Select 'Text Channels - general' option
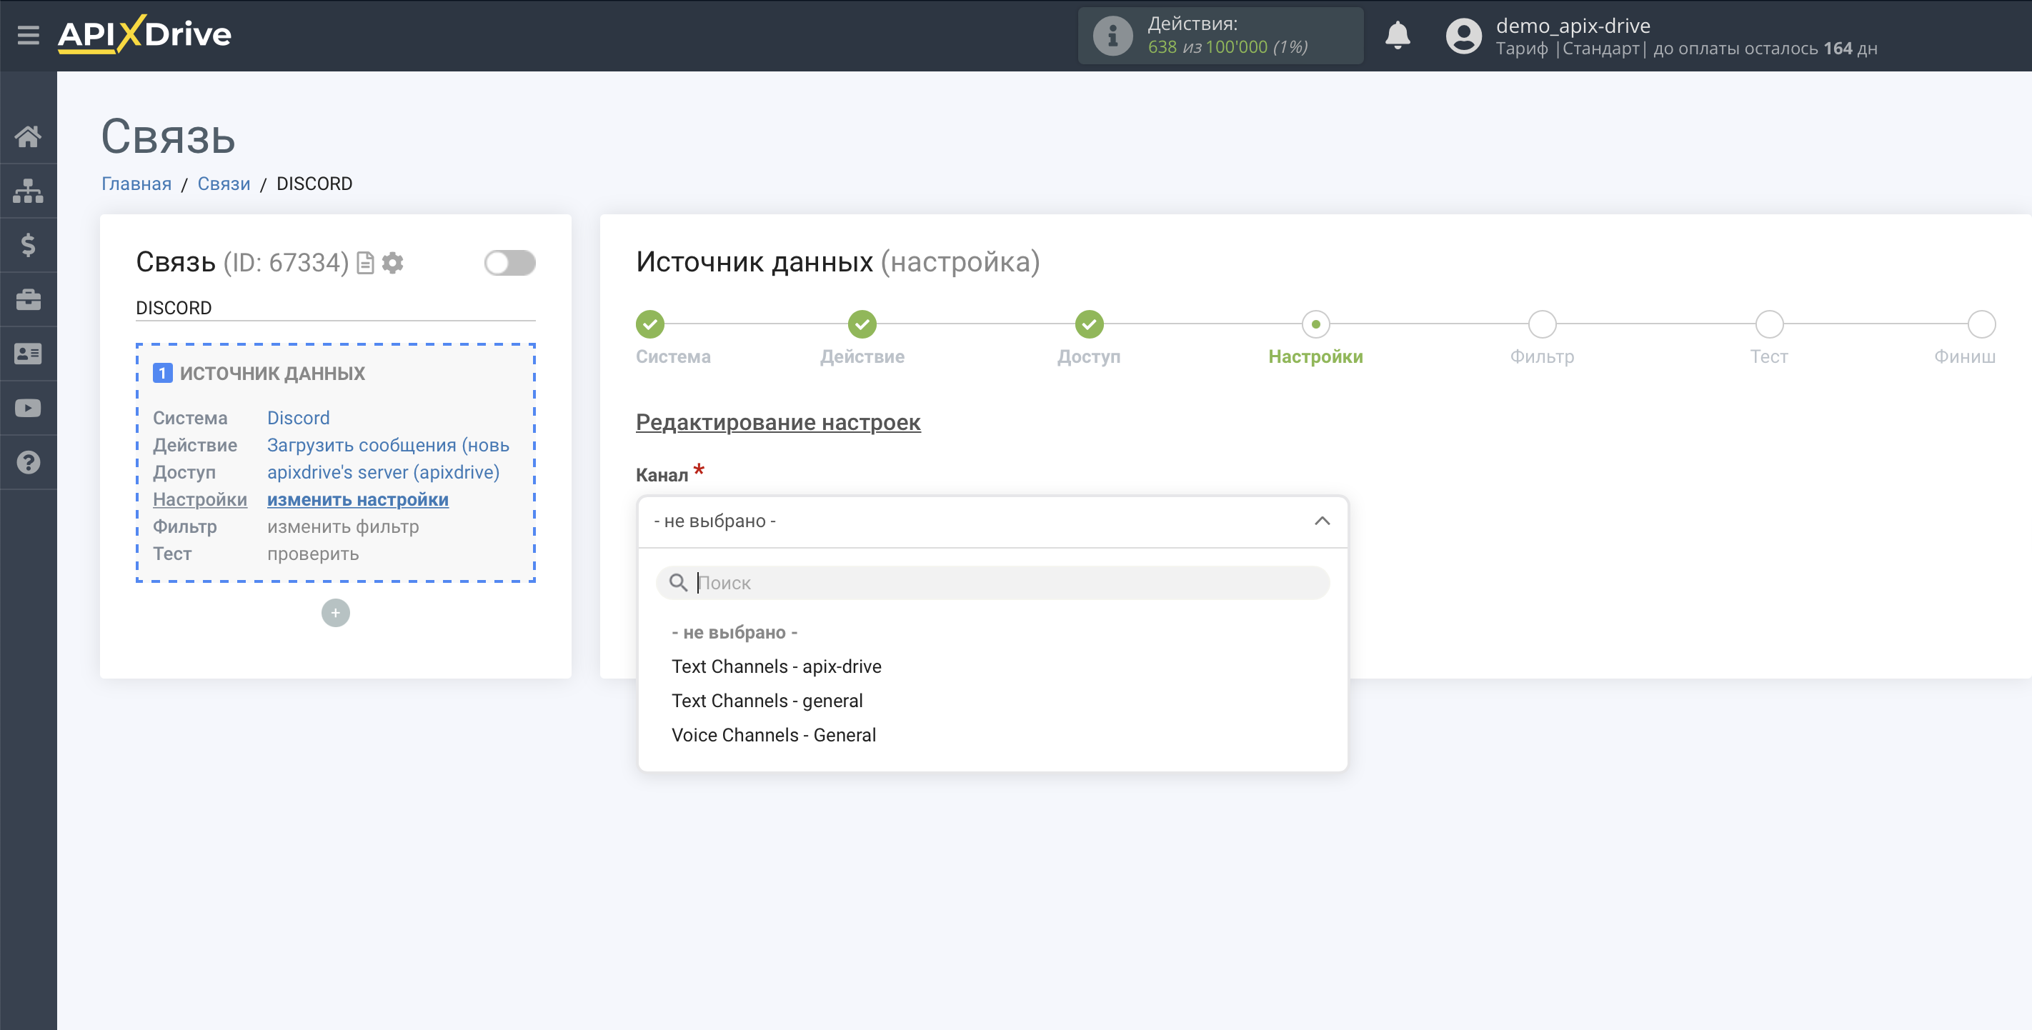The height and width of the screenshot is (1030, 2032). click(x=767, y=701)
